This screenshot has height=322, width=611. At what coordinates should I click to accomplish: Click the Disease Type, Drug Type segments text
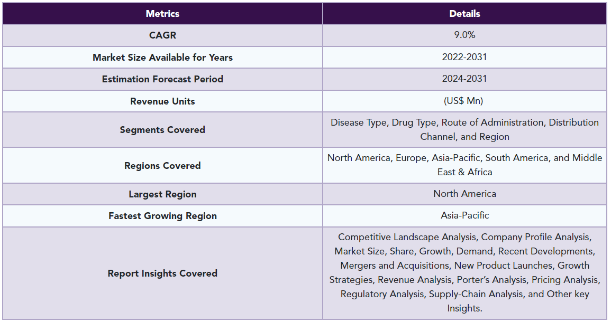464,129
